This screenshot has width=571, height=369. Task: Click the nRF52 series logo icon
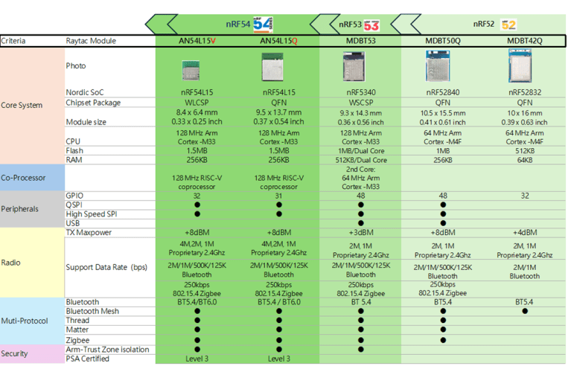pos(508,24)
